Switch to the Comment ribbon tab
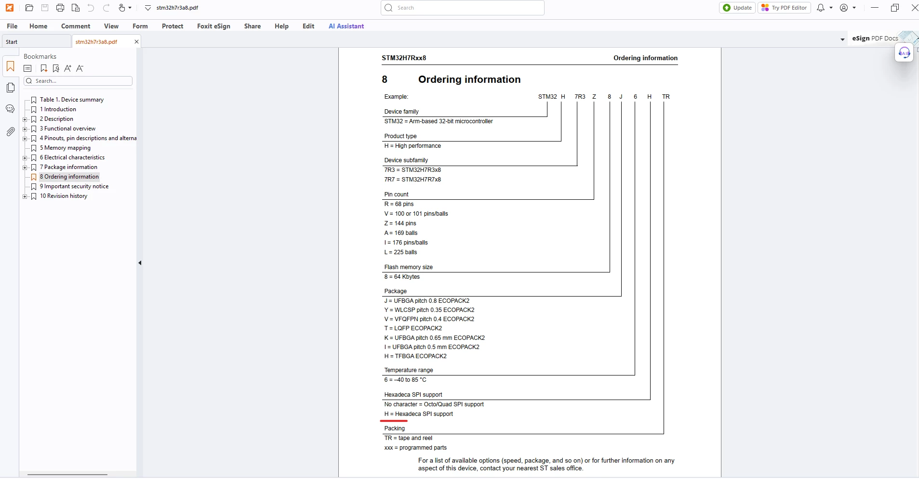Viewport: 919px width, 479px height. tap(76, 26)
